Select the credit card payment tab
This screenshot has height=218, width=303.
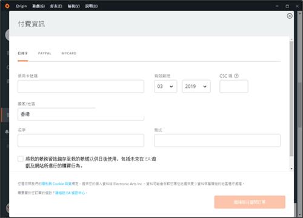coord(22,53)
